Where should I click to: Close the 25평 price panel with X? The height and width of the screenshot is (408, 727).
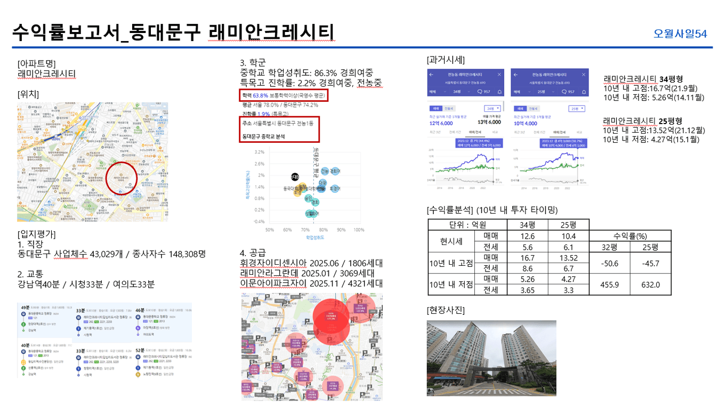click(x=584, y=75)
